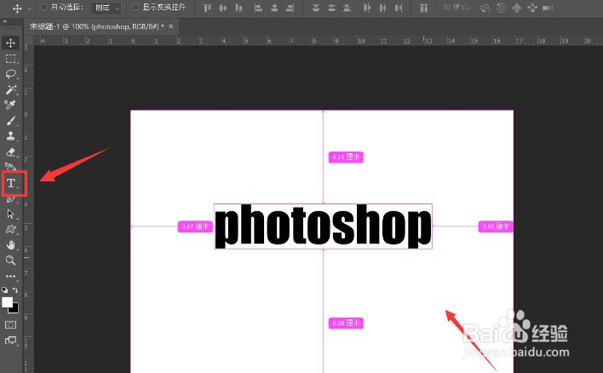The width and height of the screenshot is (603, 373).
Task: Click the 3D roll mode icon
Action: [x=501, y=8]
